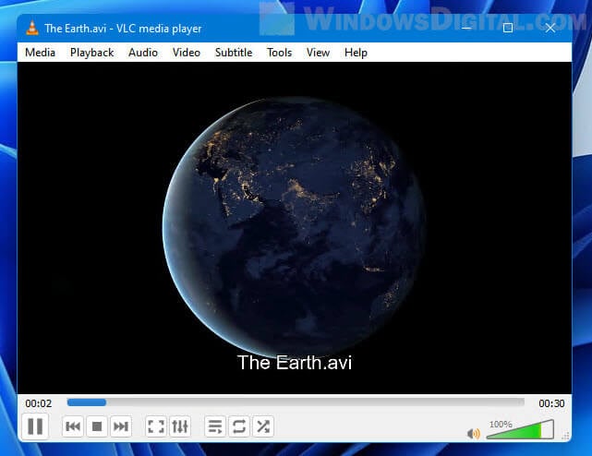Open the Playback menu

click(91, 53)
